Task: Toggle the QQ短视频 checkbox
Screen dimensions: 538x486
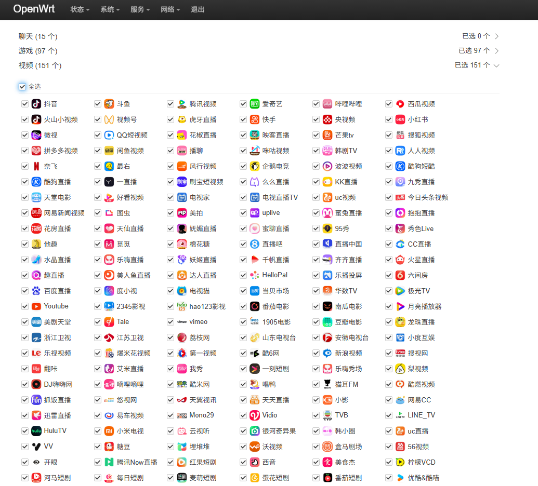Action: point(97,135)
